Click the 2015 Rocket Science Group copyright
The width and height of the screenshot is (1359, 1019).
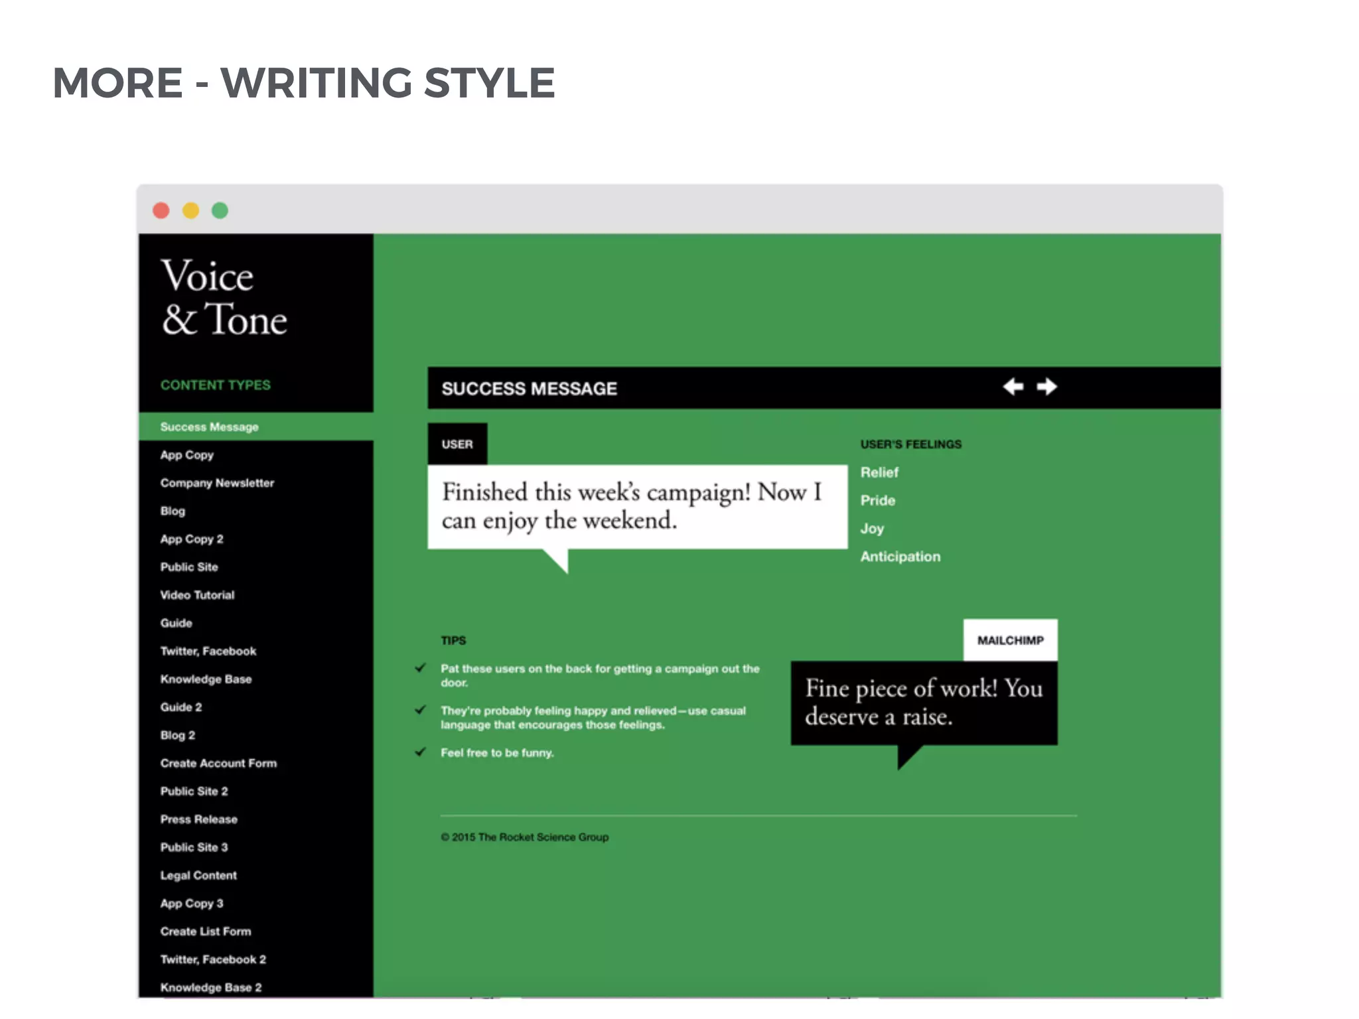pos(524,837)
